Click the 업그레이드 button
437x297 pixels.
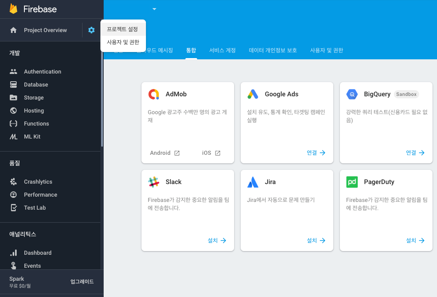(x=82, y=282)
